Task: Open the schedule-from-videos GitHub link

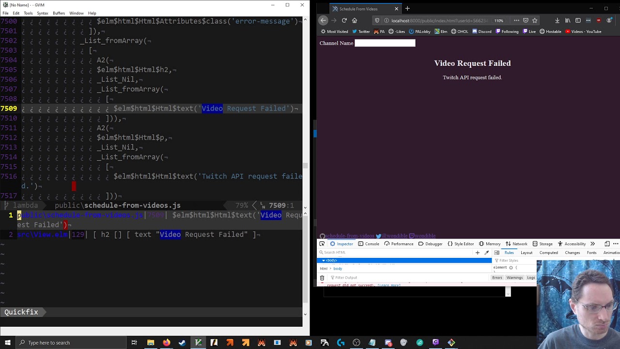Action: coord(347,236)
